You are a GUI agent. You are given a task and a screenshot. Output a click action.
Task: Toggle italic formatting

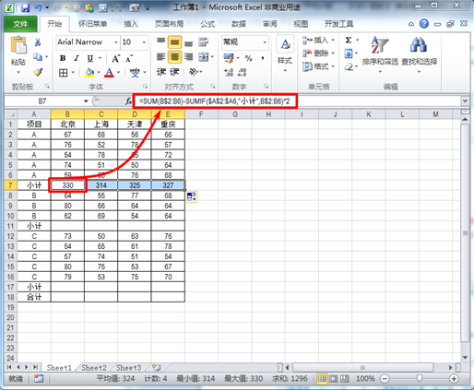pyautogui.click(x=77, y=58)
